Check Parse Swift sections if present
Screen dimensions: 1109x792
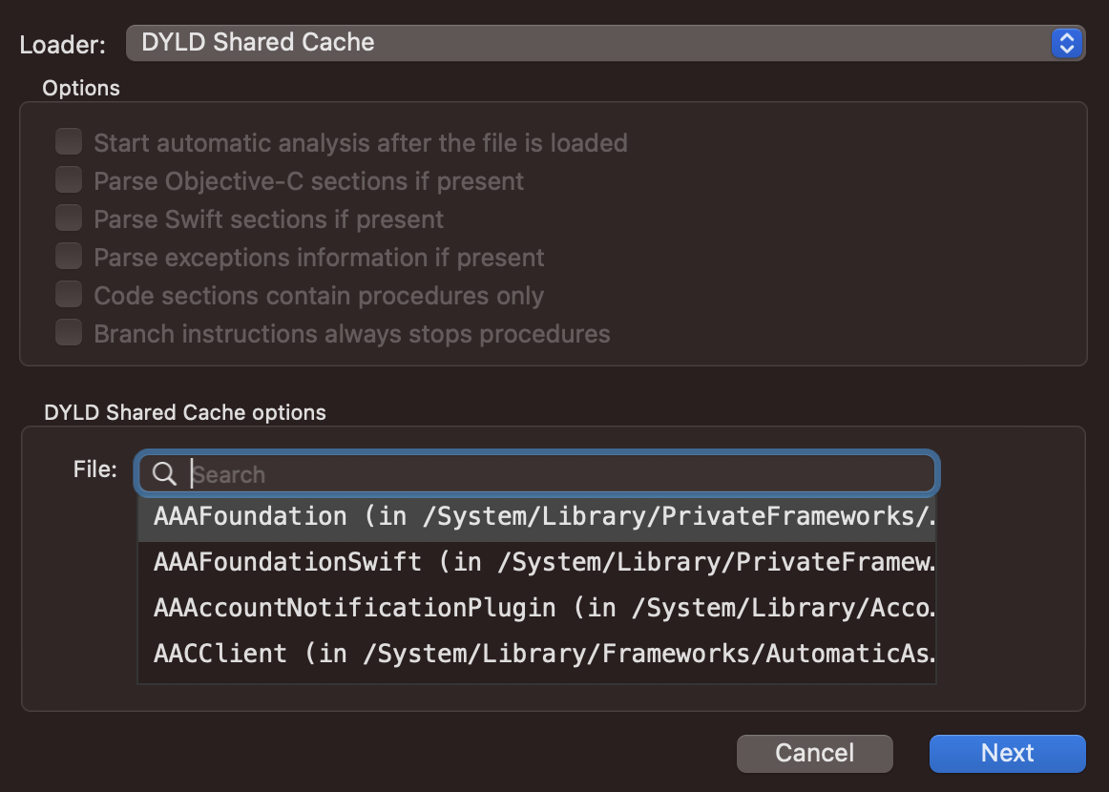69,219
